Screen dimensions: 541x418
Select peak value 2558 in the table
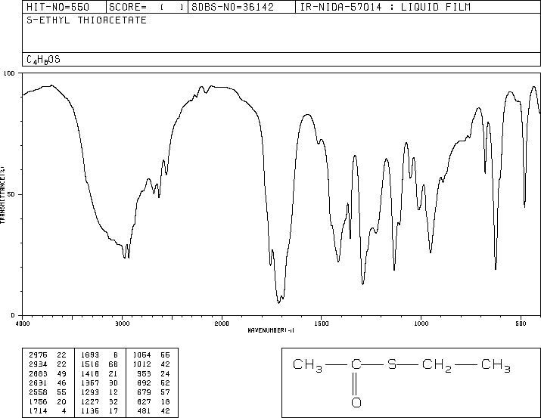pyautogui.click(x=38, y=392)
